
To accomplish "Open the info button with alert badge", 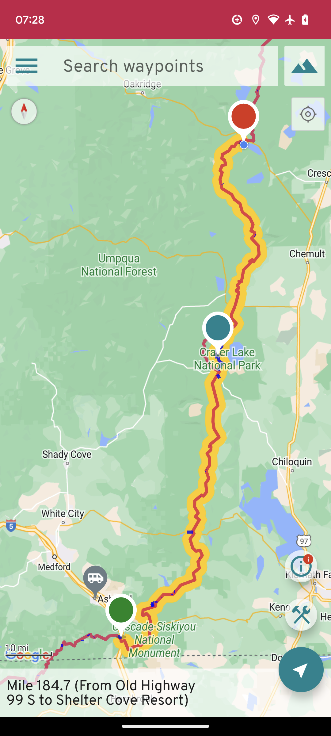I will 301,566.
